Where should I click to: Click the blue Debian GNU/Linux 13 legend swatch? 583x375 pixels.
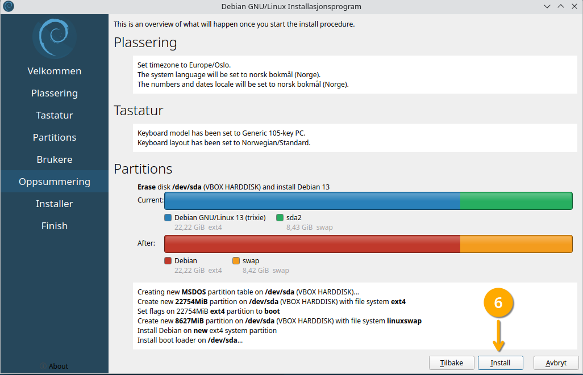(168, 218)
